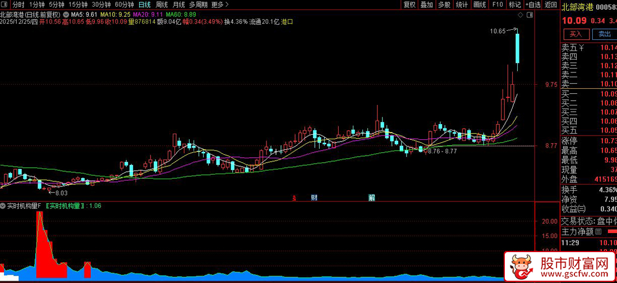Click the 交易状态 trading status row
Image resolution: width=617 pixels, height=283 pixels.
588,221
